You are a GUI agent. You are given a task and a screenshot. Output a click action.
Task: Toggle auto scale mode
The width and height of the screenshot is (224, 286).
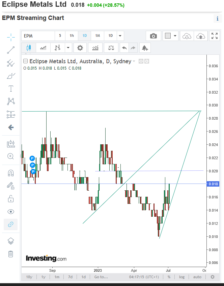coord(197,277)
